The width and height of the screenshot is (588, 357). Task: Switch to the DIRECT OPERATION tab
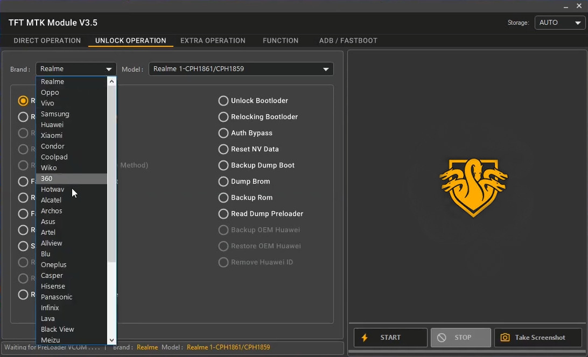click(47, 40)
